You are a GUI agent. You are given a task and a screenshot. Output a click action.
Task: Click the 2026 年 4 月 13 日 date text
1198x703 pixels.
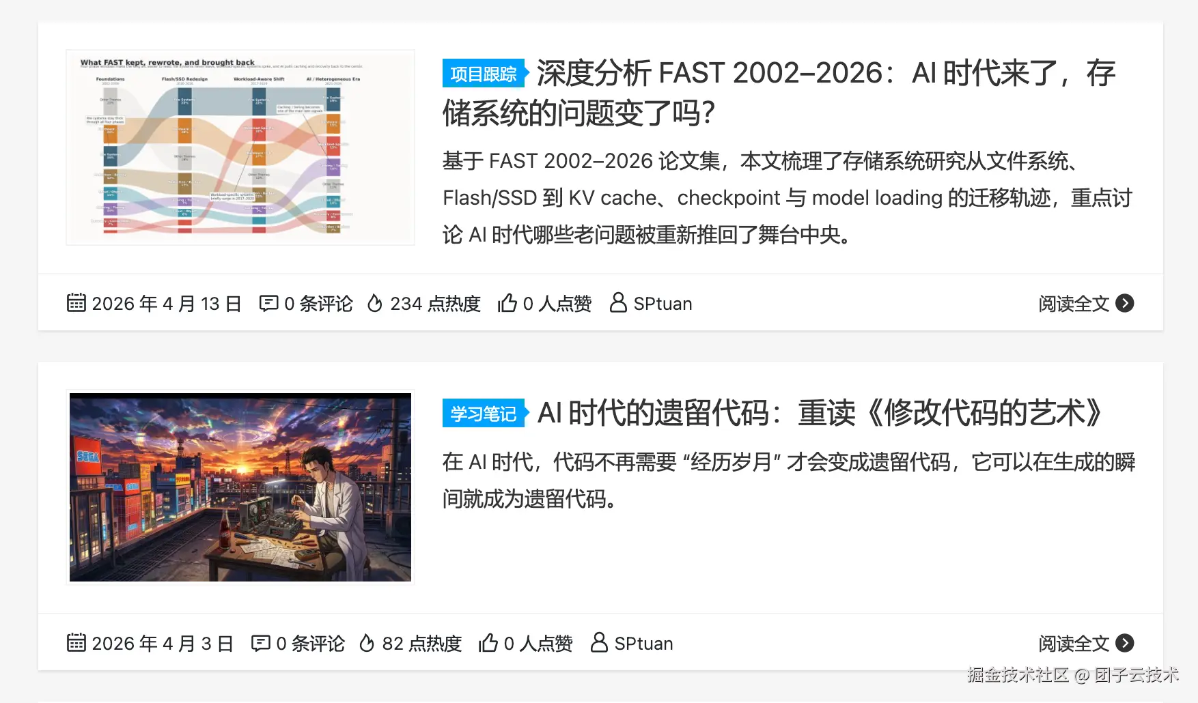(x=167, y=304)
